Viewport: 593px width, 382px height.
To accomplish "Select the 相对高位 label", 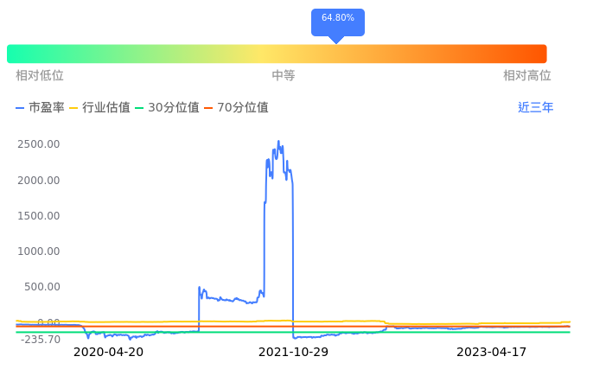I will (527, 76).
